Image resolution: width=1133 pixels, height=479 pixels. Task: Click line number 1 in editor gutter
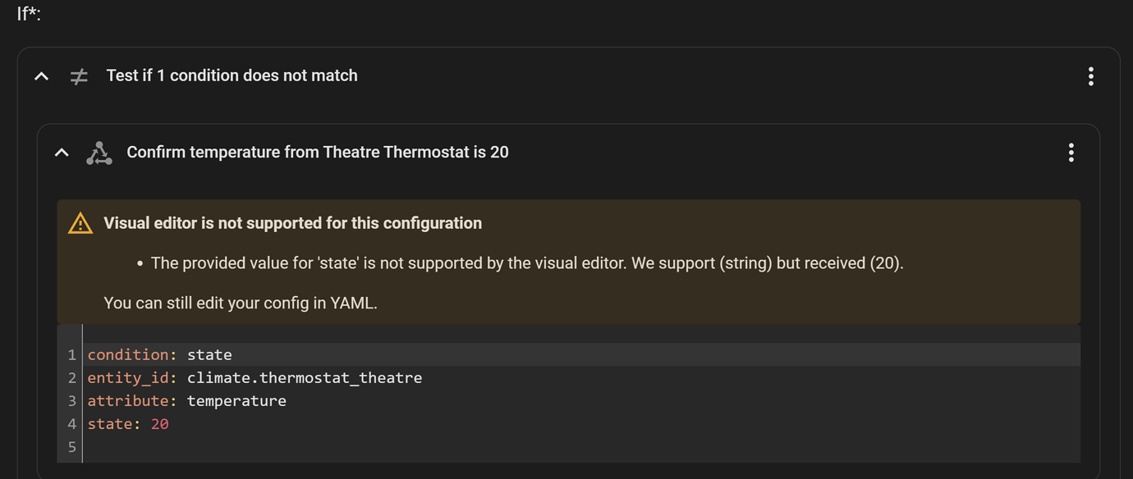(x=71, y=355)
